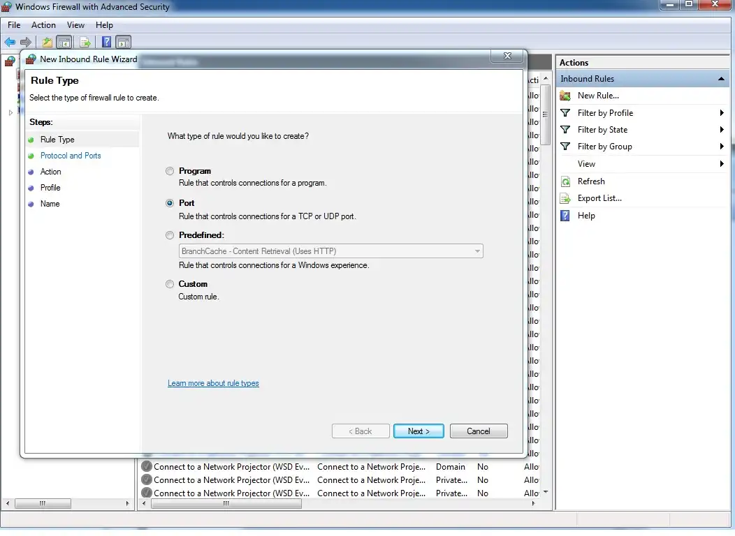Expand the Filter by Profile submenu arrow
This screenshot has width=735, height=536.
722,113
